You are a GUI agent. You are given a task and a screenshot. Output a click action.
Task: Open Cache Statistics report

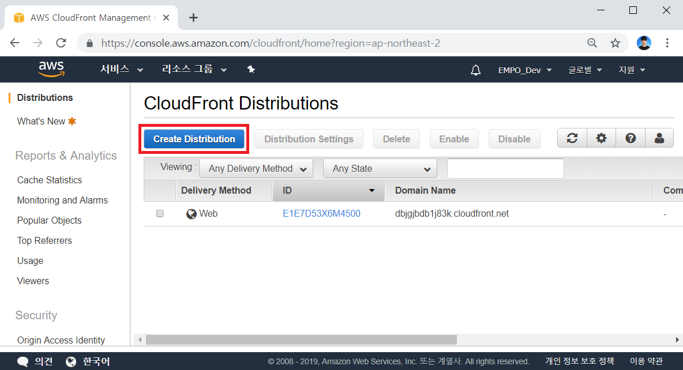[x=50, y=180]
